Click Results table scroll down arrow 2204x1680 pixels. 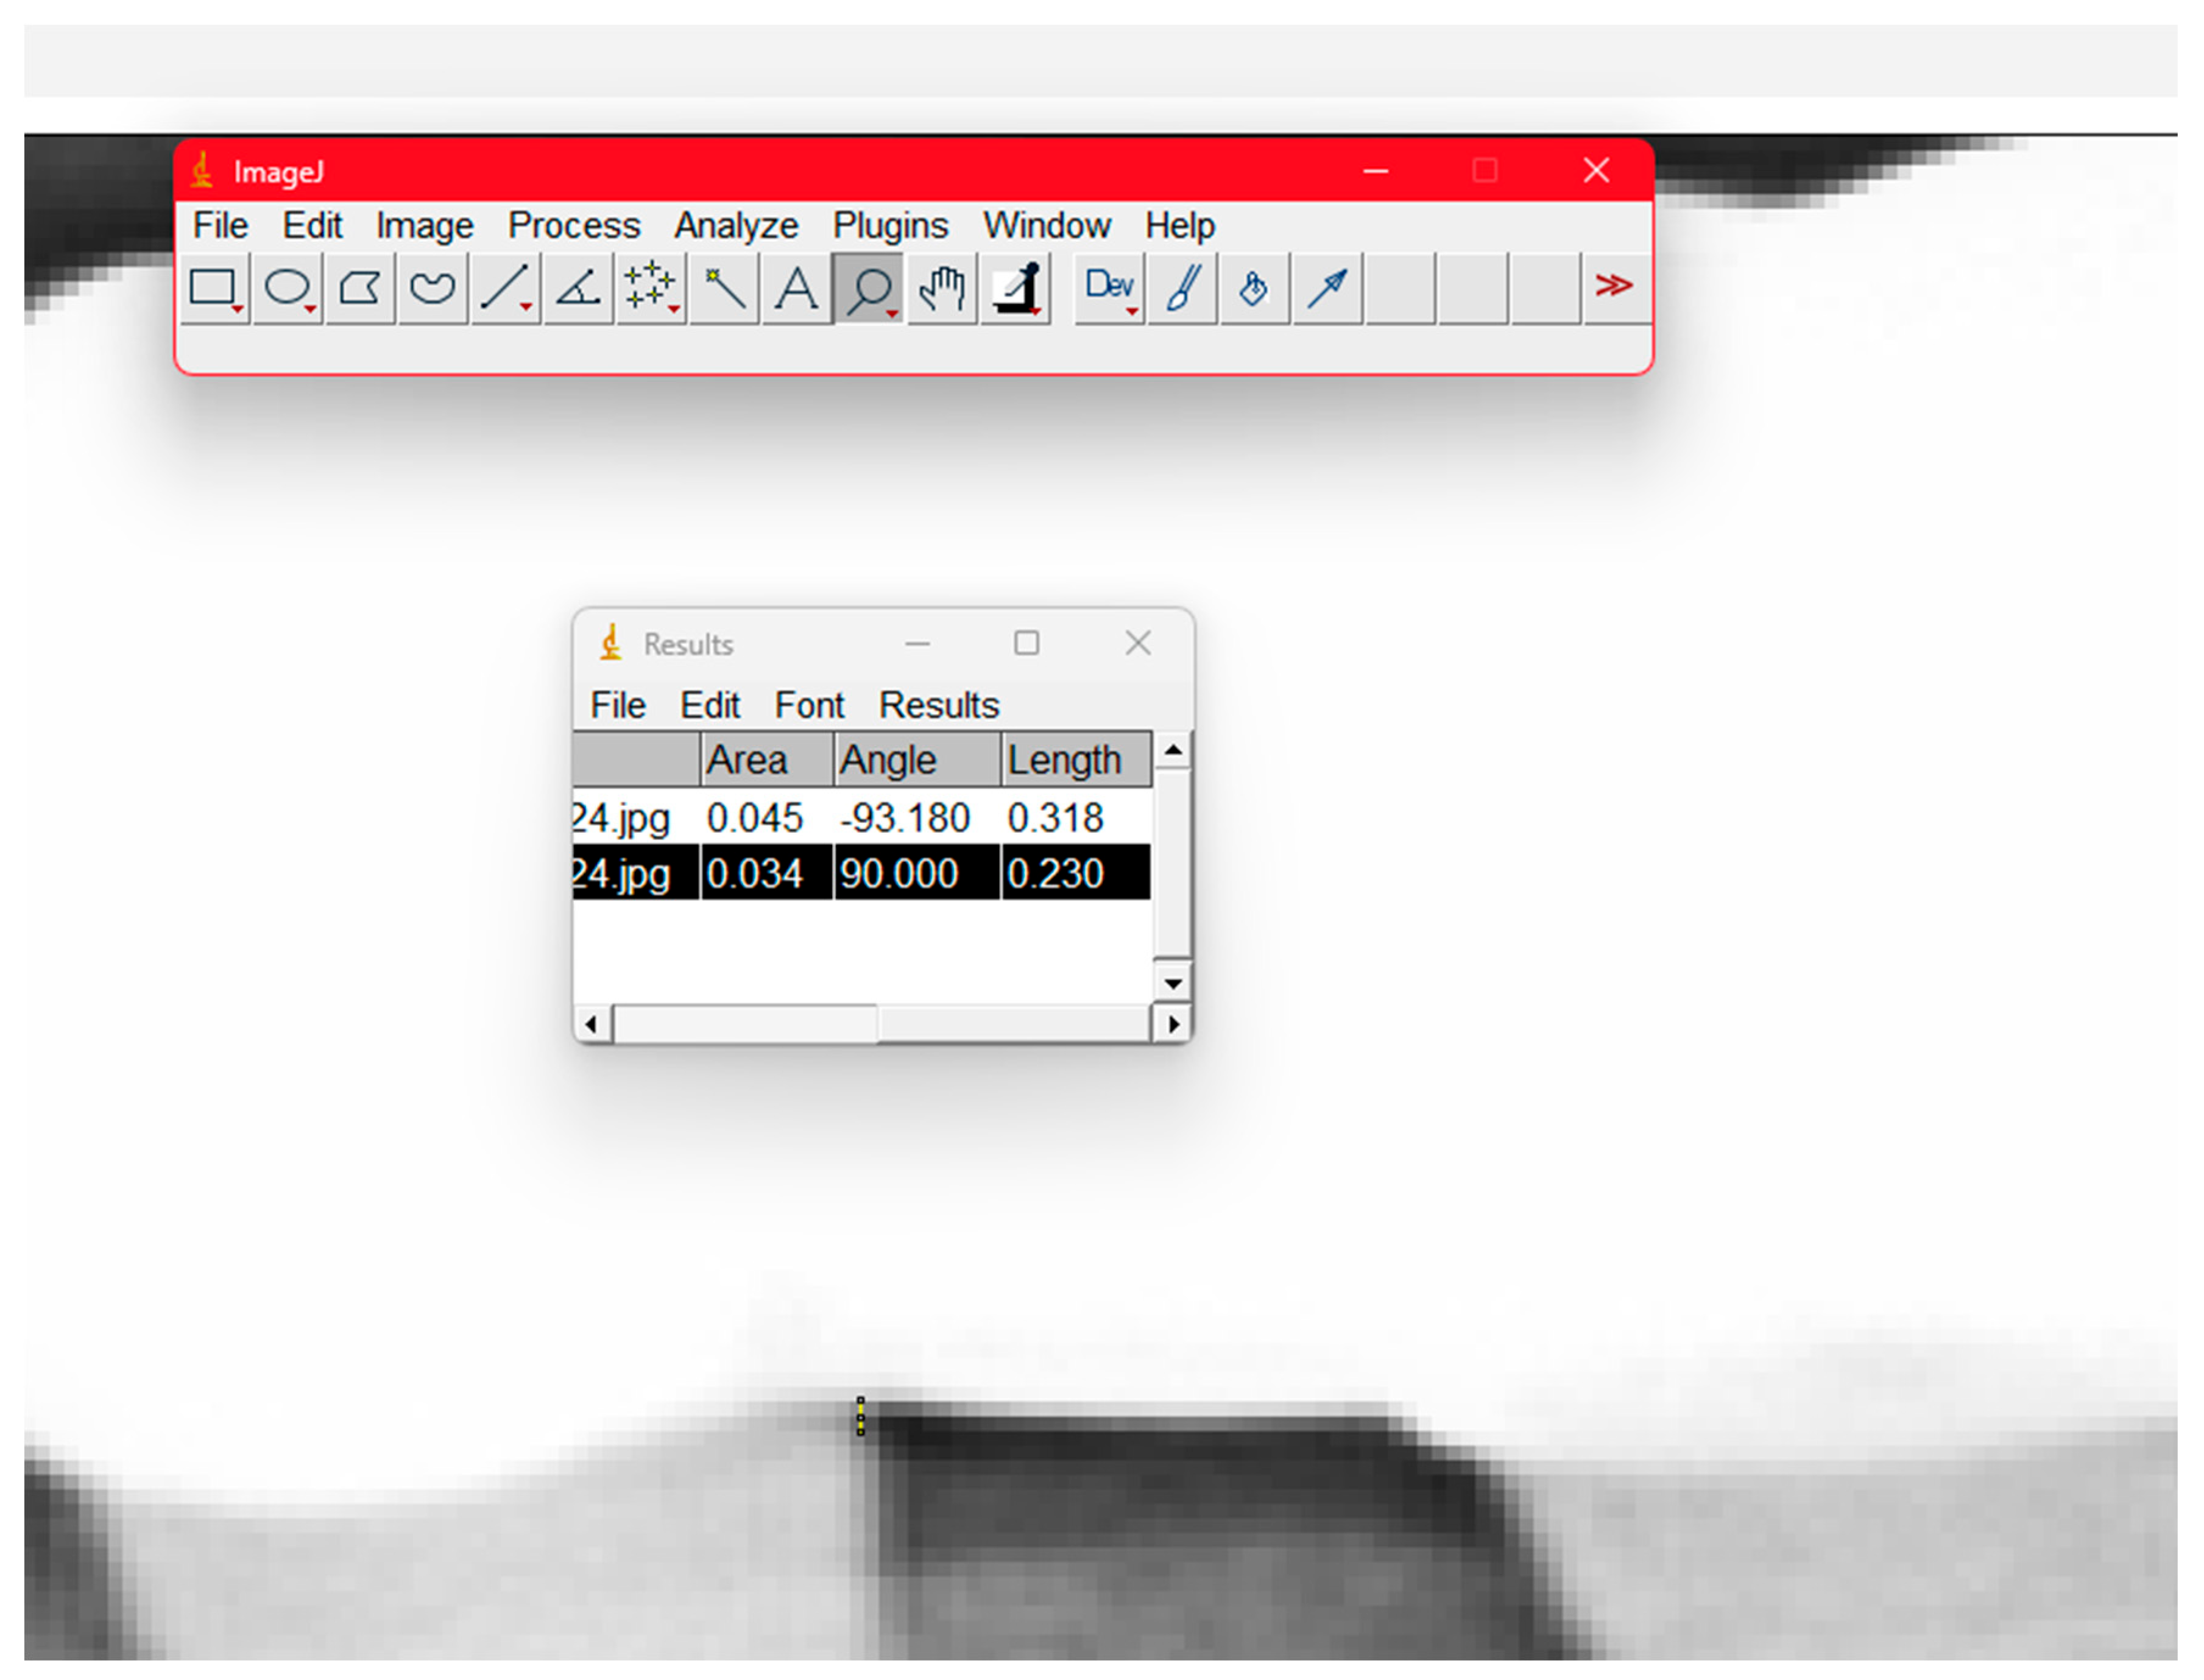pos(1172,983)
